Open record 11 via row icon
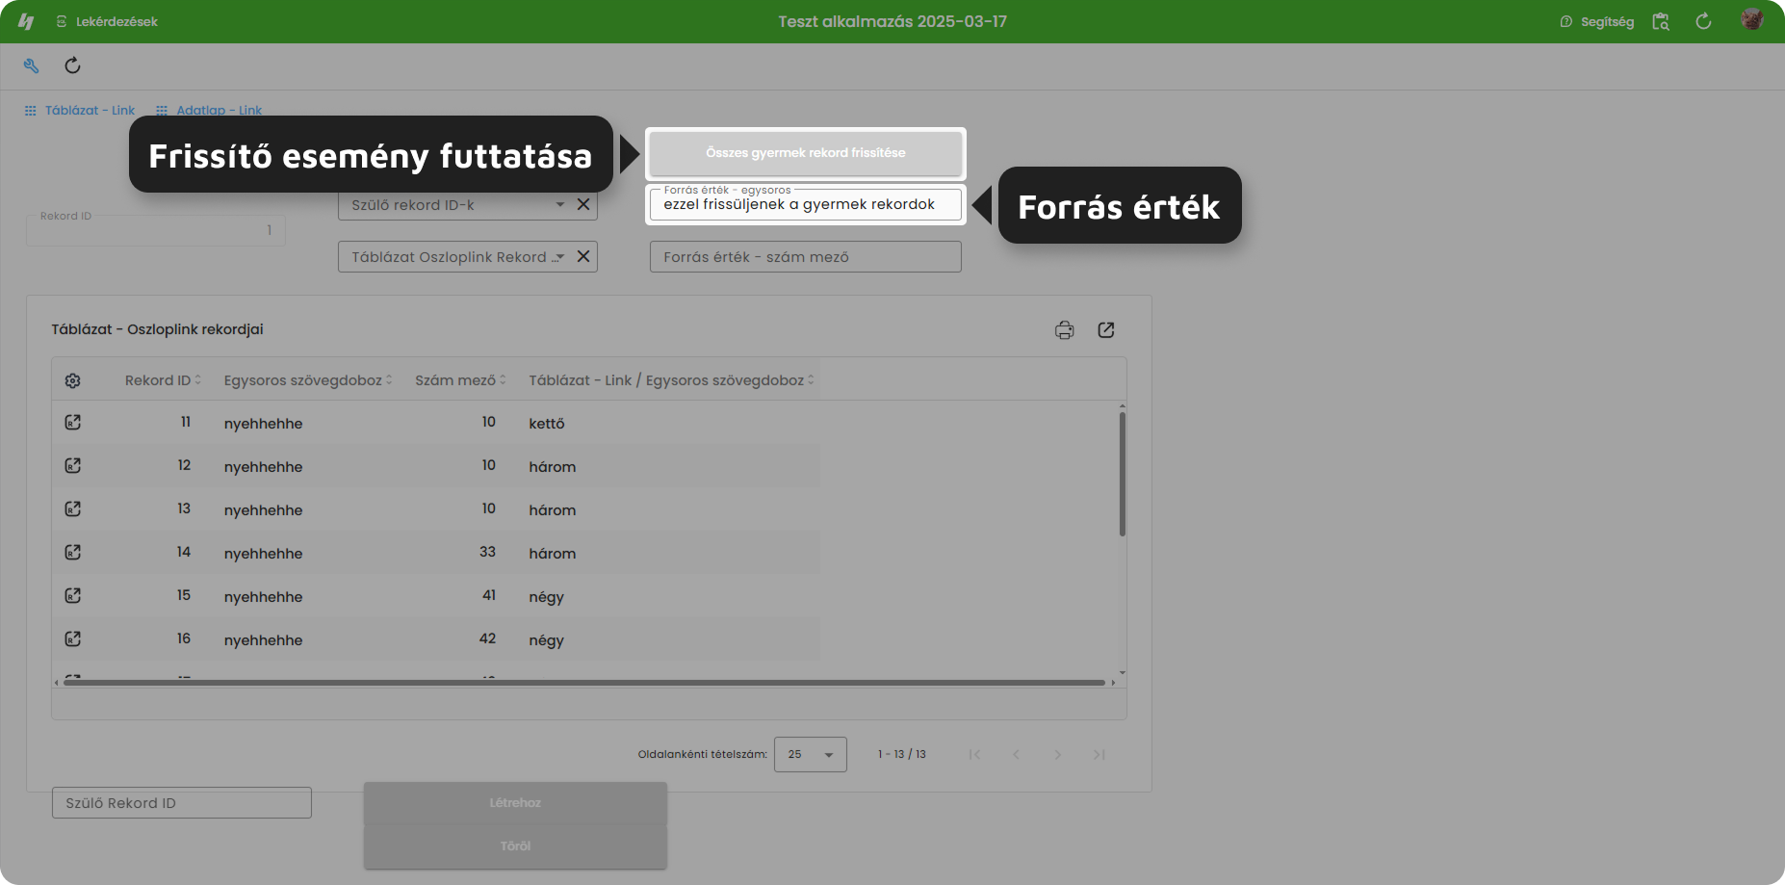The width and height of the screenshot is (1785, 885). tap(73, 422)
